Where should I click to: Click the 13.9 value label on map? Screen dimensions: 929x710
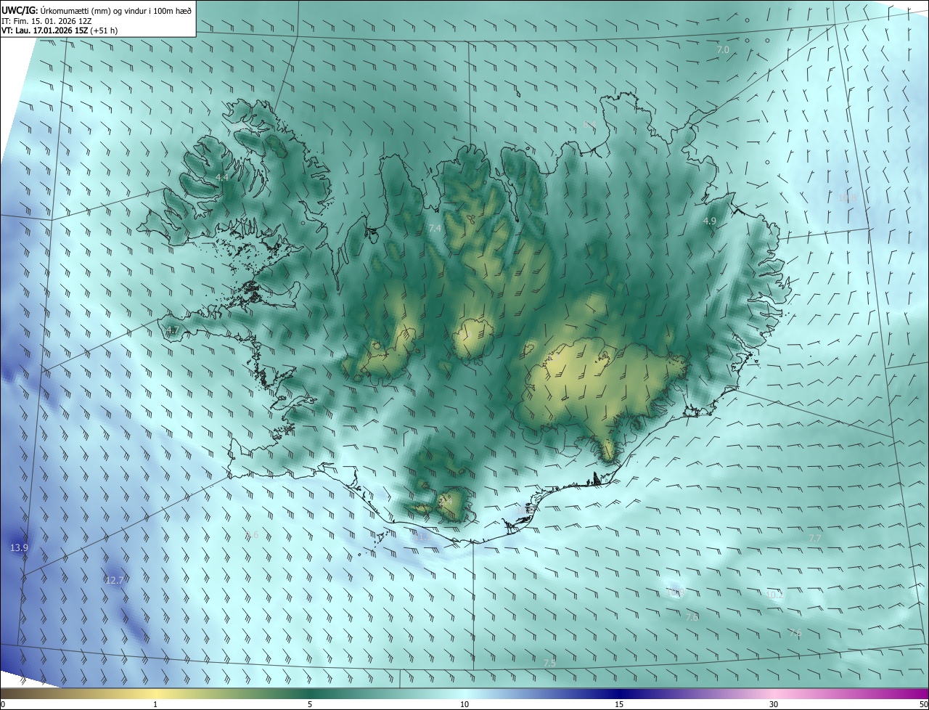click(x=19, y=547)
